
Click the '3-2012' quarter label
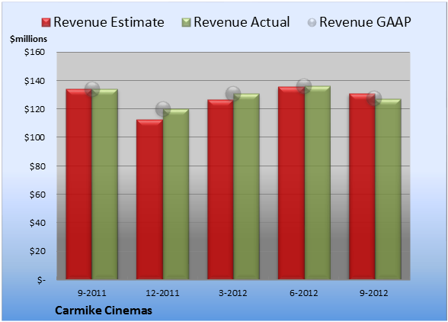233,293
